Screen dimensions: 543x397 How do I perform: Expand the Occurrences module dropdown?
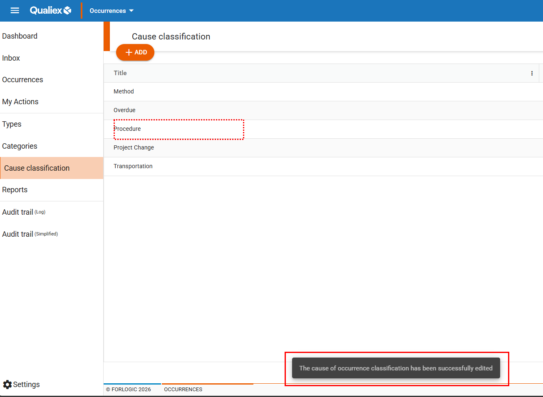pyautogui.click(x=112, y=11)
